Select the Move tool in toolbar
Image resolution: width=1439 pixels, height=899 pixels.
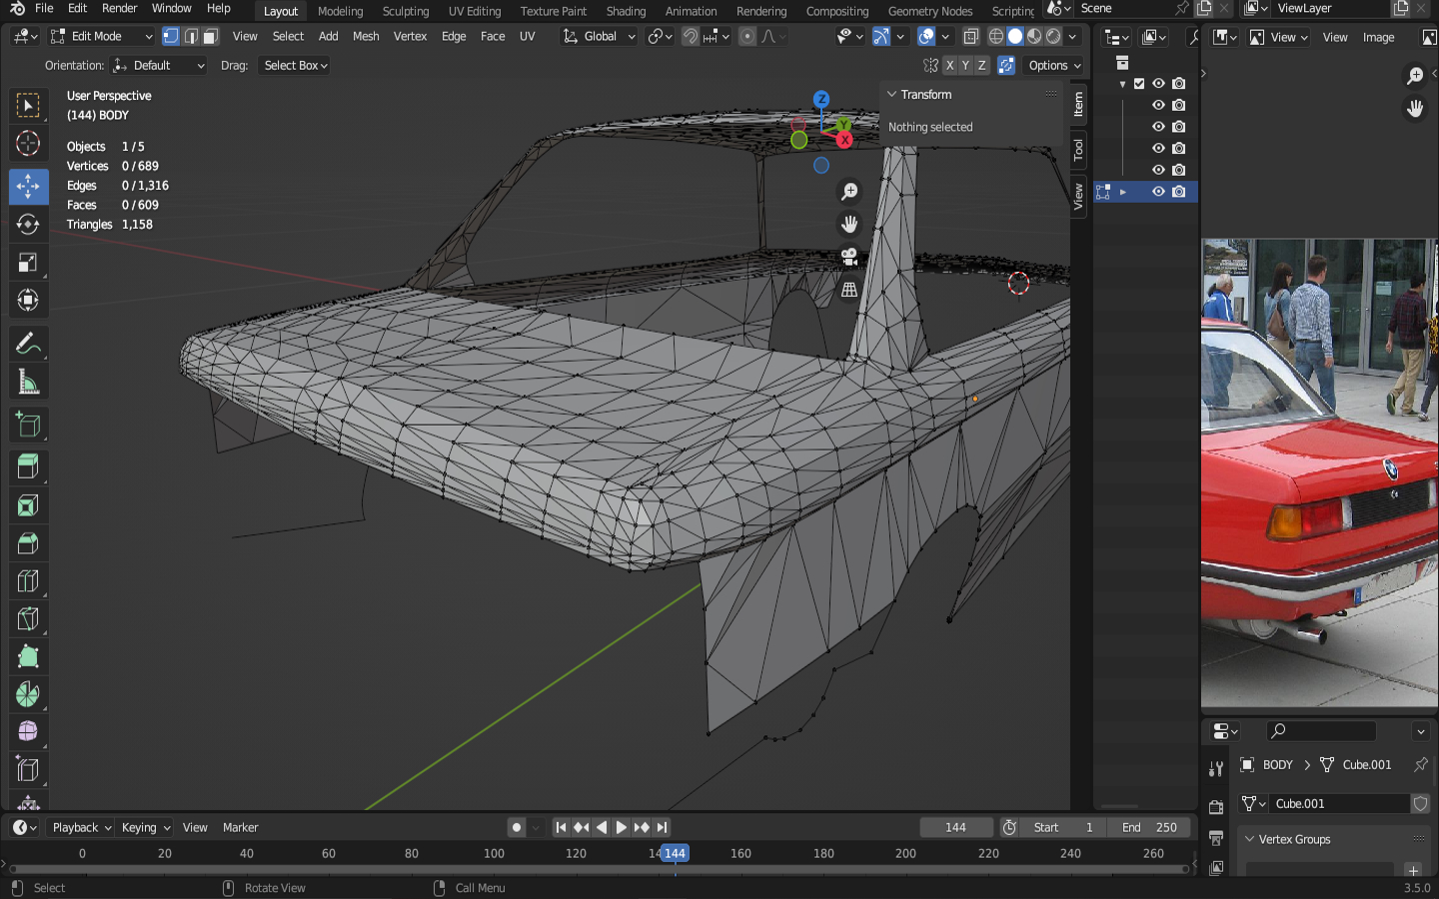tap(28, 186)
